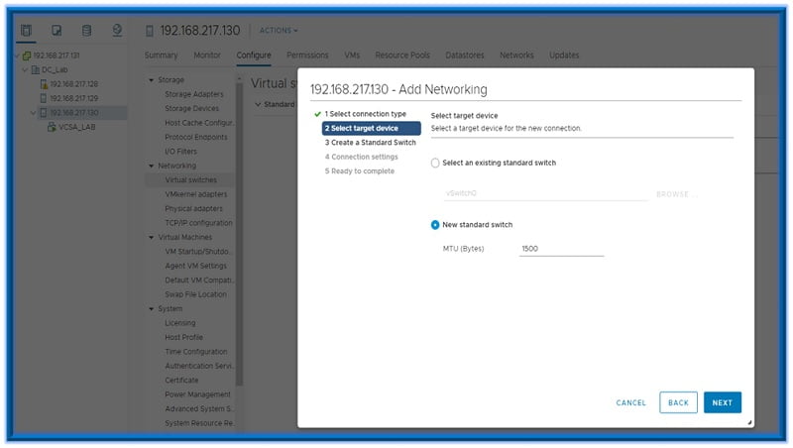Click the 192.168.217.128 host warning icon

(44, 84)
